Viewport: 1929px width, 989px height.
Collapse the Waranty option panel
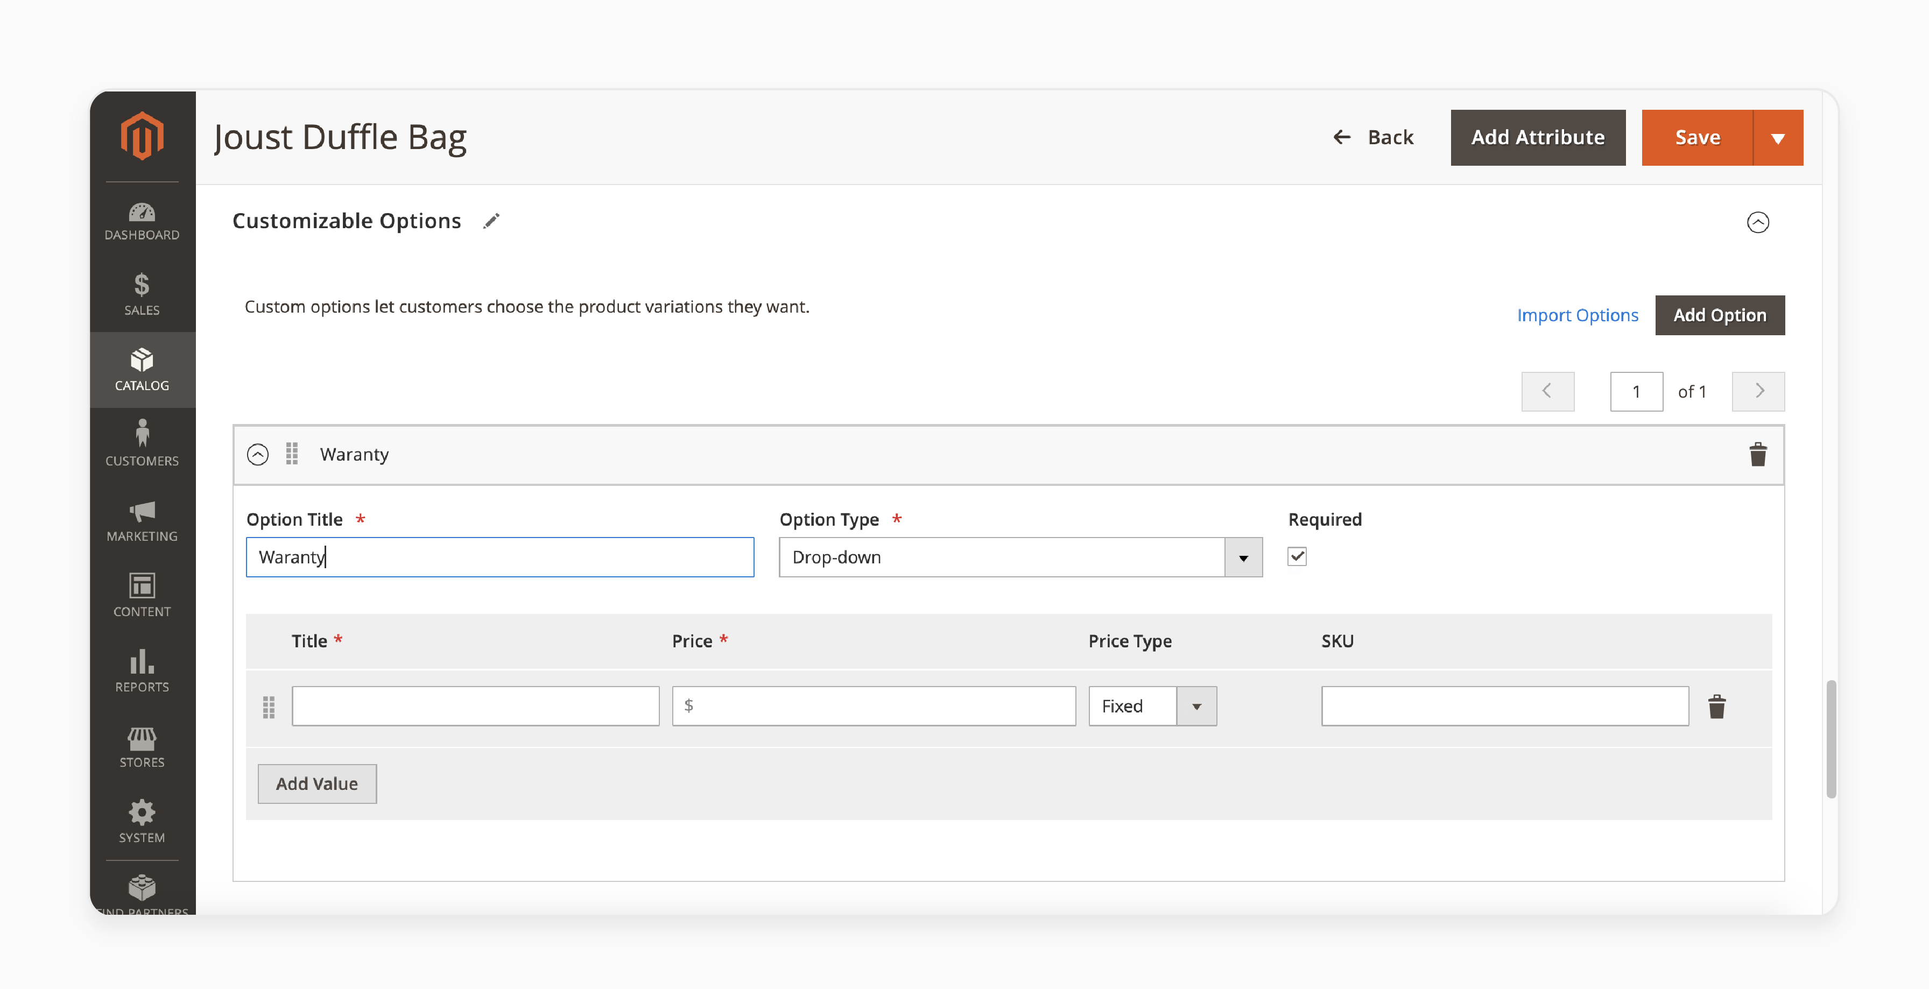(x=258, y=455)
